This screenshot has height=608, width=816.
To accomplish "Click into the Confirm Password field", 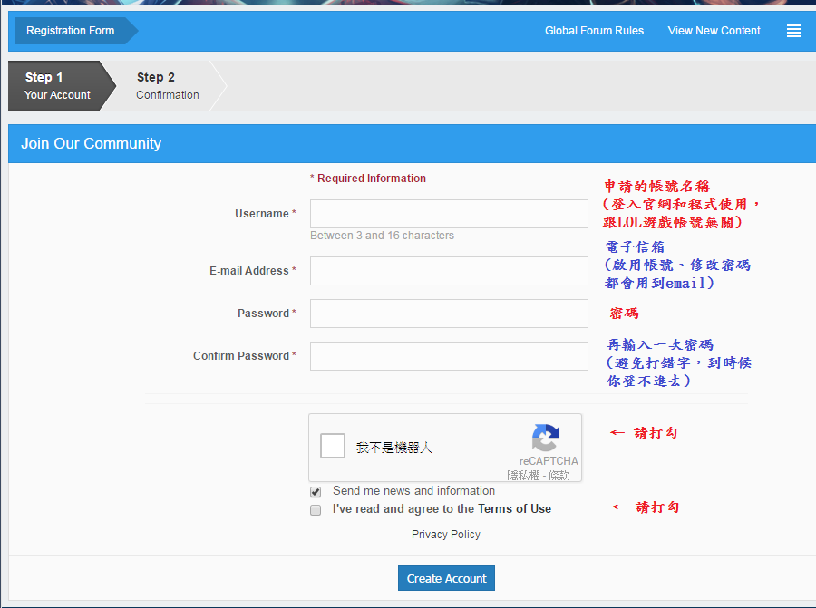I will [449, 356].
